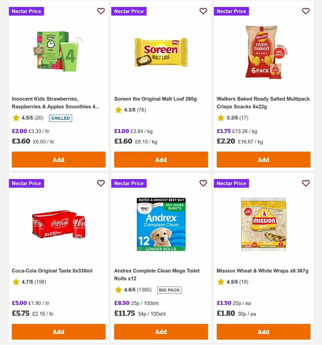Open the Innocent Kids Smoothies product page
Image resolution: width=322 pixels, height=345 pixels.
pos(55,103)
